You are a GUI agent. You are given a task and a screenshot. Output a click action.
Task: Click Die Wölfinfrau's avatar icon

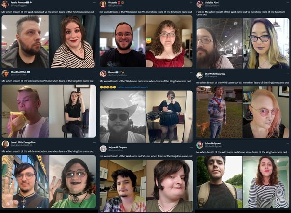pos(199,75)
